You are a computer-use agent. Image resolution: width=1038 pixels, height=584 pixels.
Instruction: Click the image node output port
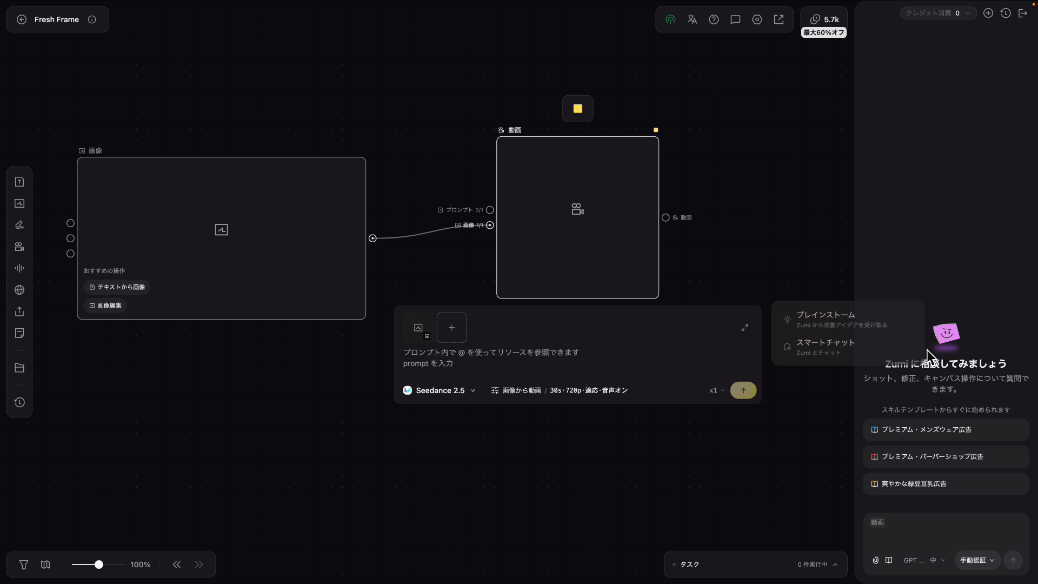coord(372,238)
